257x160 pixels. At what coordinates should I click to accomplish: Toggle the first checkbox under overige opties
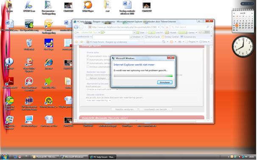[x=88, y=56]
